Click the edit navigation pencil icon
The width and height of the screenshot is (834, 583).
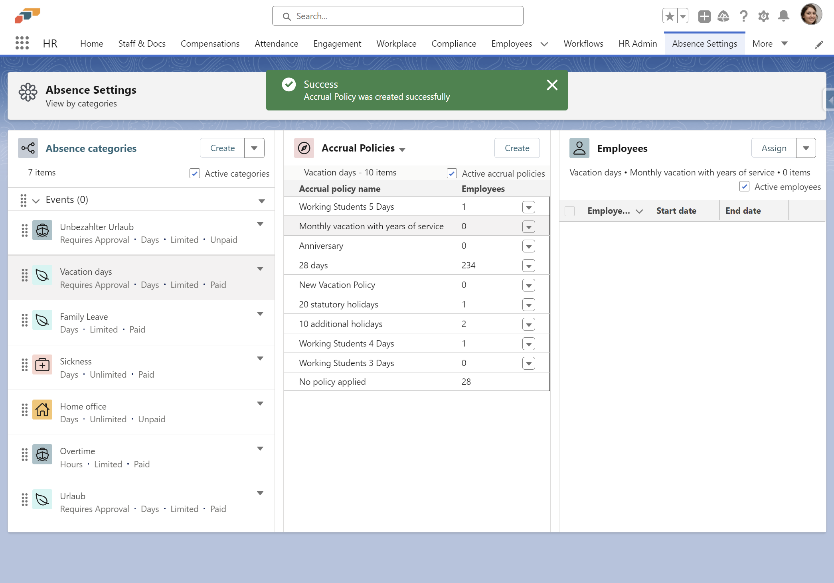point(819,44)
